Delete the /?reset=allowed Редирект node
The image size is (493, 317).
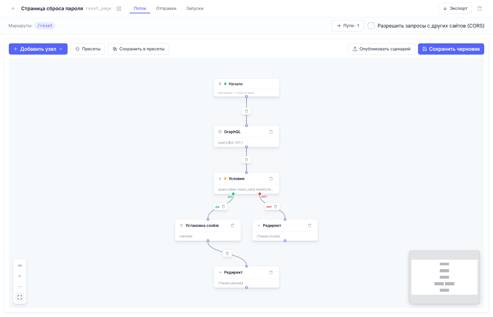coord(271,272)
